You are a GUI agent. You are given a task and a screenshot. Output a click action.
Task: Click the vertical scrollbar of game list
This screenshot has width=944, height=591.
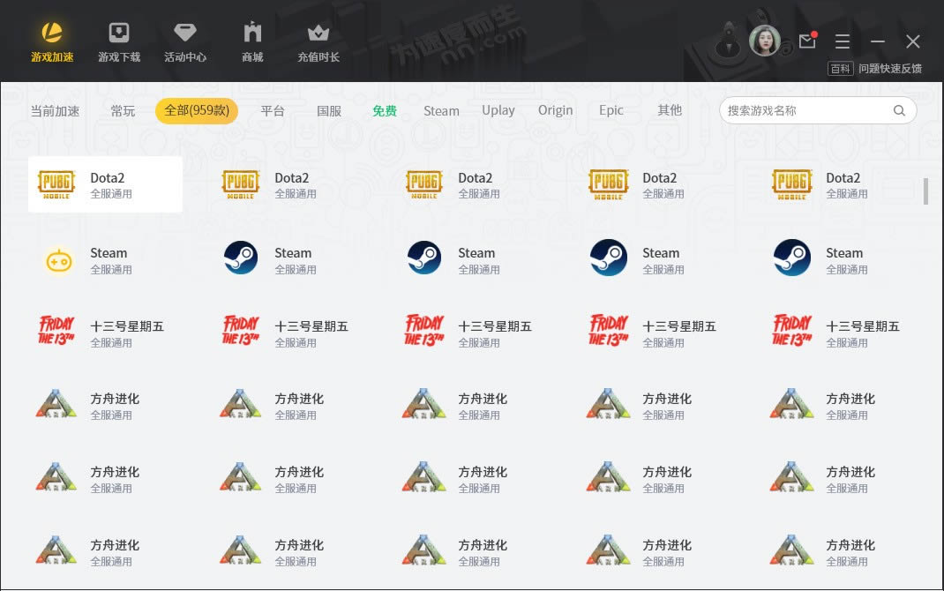coord(925,191)
